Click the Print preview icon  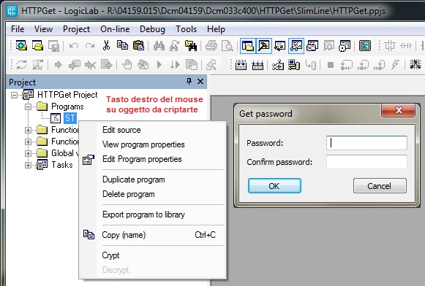227,46
